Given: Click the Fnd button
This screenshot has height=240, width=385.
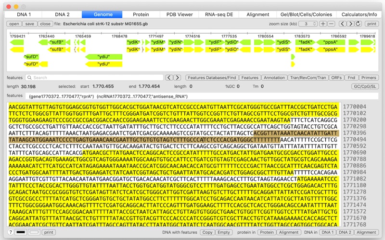Looking at the screenshot, I should (x=351, y=78).
